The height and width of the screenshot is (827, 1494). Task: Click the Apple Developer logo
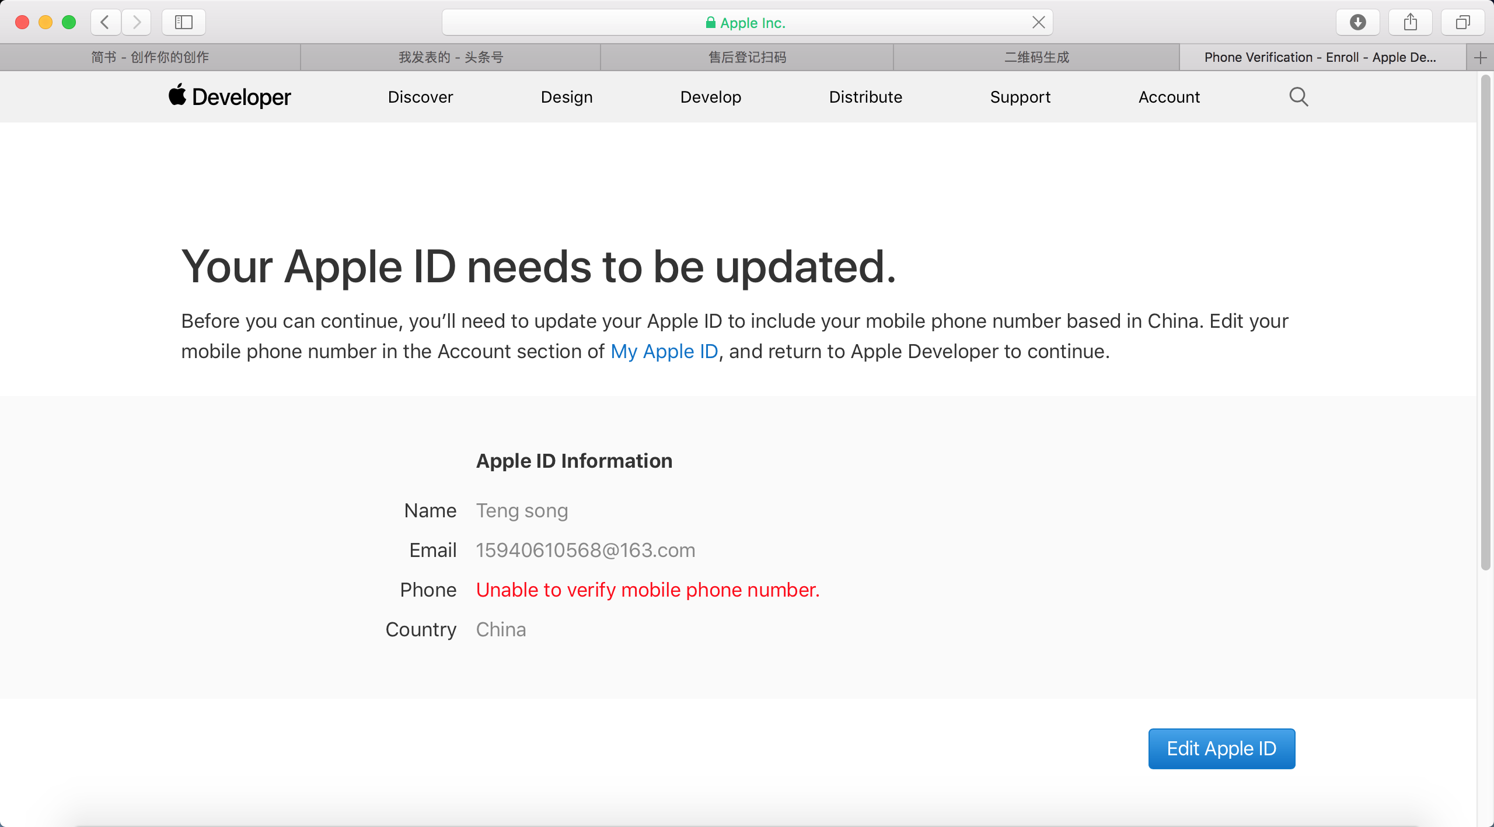click(x=230, y=97)
